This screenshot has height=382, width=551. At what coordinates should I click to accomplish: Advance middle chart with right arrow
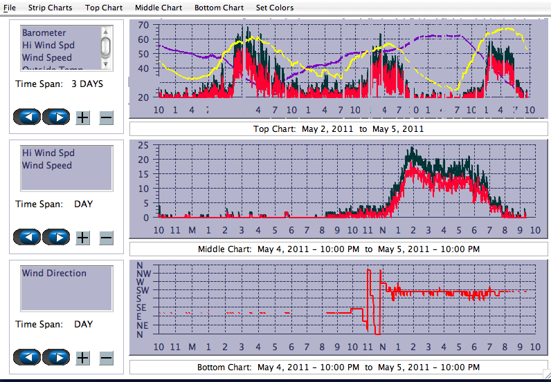point(57,237)
